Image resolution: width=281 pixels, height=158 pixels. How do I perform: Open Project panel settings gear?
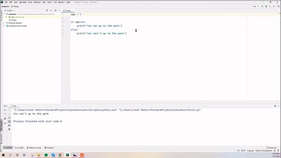56,11
